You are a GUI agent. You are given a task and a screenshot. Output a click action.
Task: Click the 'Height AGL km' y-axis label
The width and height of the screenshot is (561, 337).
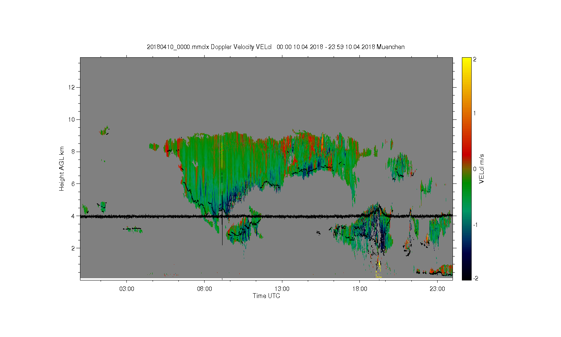point(62,168)
